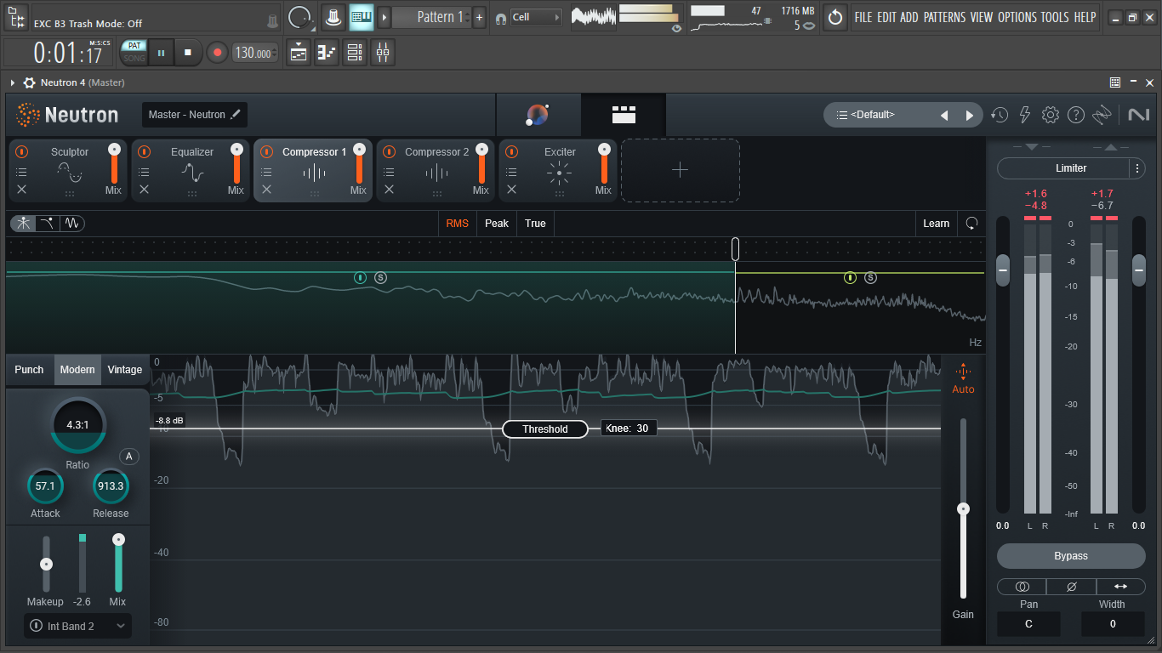Open Limiter options three-dot menu

1137,168
